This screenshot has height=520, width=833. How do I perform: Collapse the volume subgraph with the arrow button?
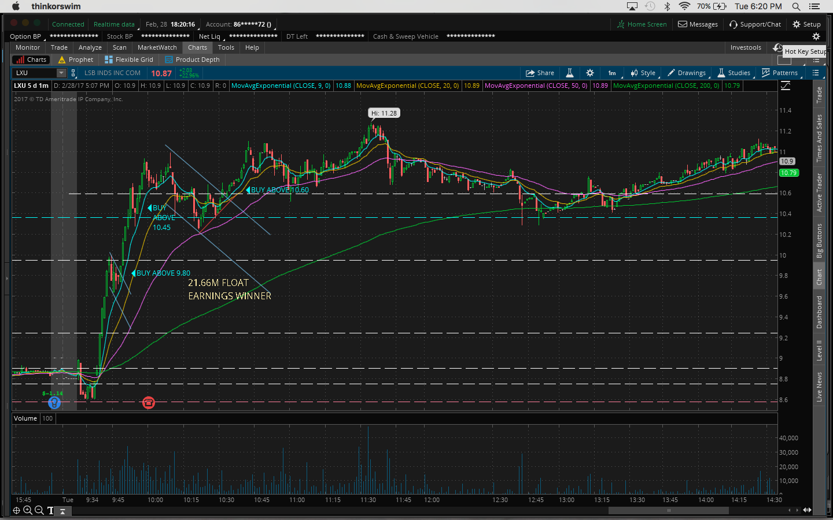(62, 511)
